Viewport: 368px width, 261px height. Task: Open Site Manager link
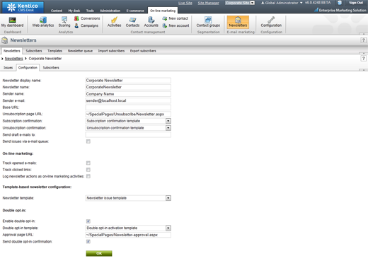[x=208, y=3]
